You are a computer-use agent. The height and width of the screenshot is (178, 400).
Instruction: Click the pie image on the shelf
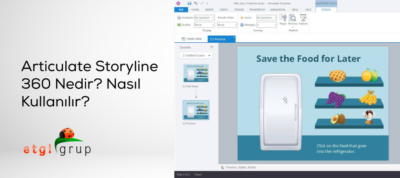coord(338,75)
